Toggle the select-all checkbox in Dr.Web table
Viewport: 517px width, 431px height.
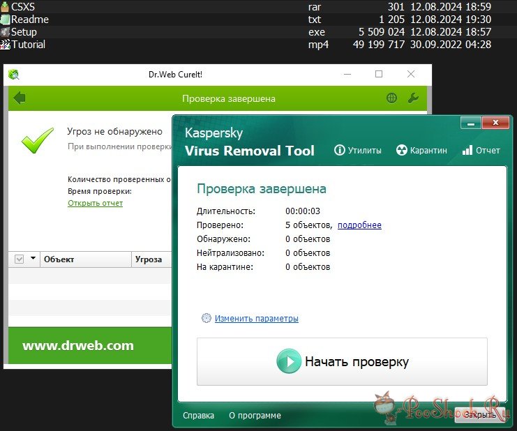(19, 259)
